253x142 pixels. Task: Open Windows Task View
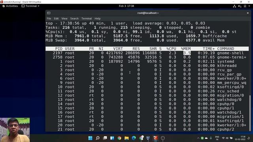105,138
